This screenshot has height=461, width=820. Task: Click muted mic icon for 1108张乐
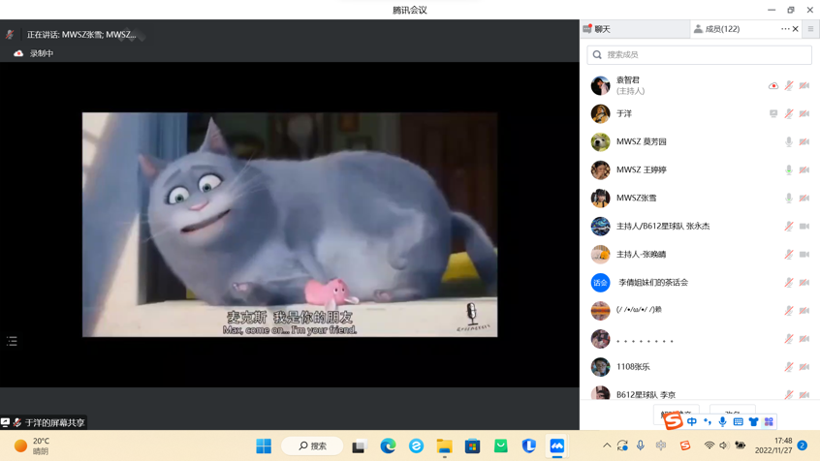tap(789, 367)
